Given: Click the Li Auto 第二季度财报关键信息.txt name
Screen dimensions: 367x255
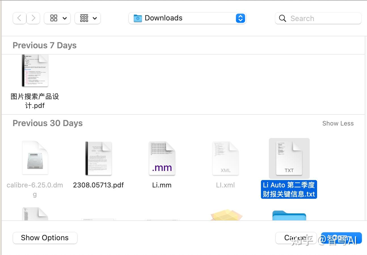Looking at the screenshot, I should 289,189.
